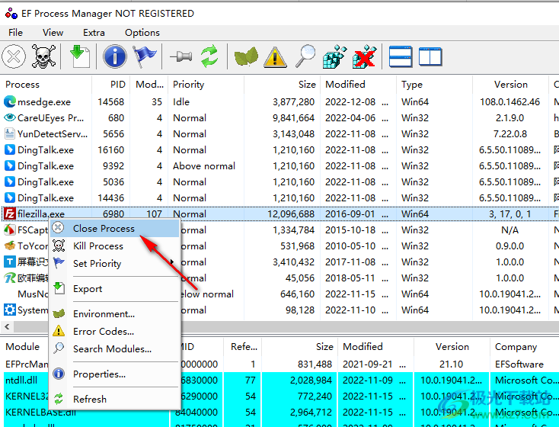Screen dimensions: 559x427
Task: Sort modules by Module column header
Action: click(25, 347)
